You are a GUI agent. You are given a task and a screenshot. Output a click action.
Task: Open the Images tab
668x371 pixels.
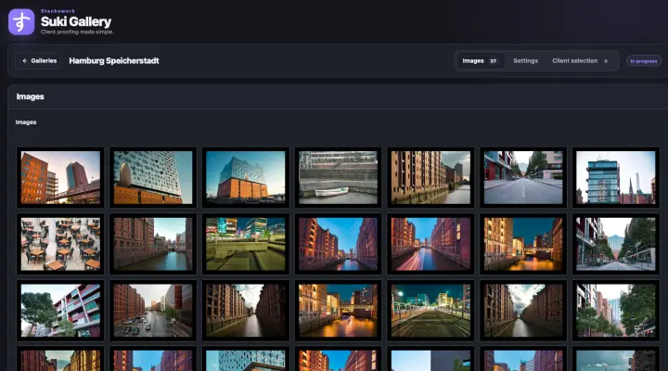point(480,61)
